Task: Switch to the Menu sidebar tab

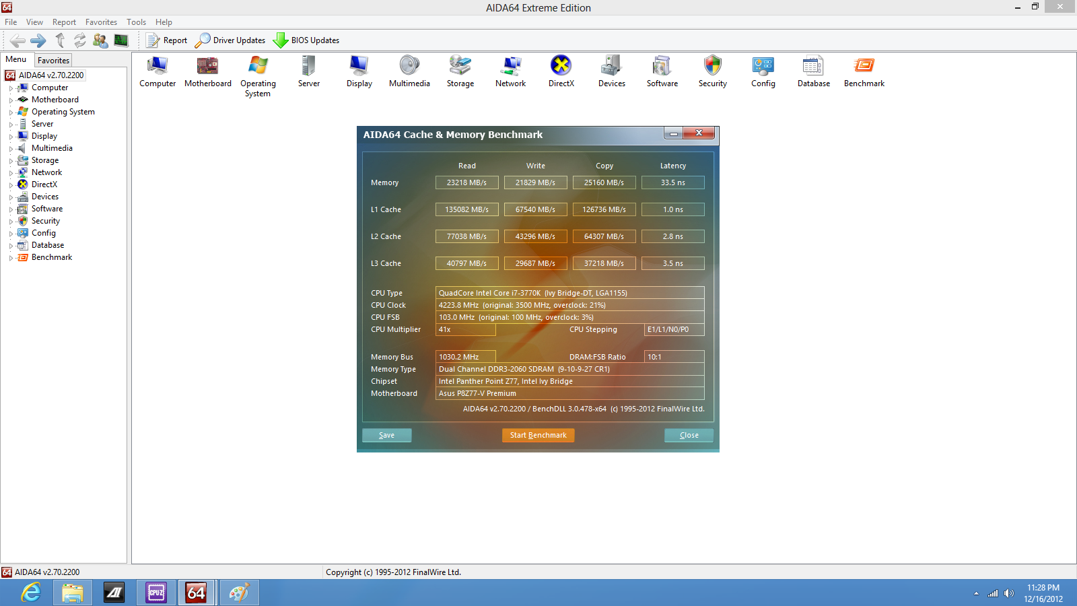Action: 16,59
